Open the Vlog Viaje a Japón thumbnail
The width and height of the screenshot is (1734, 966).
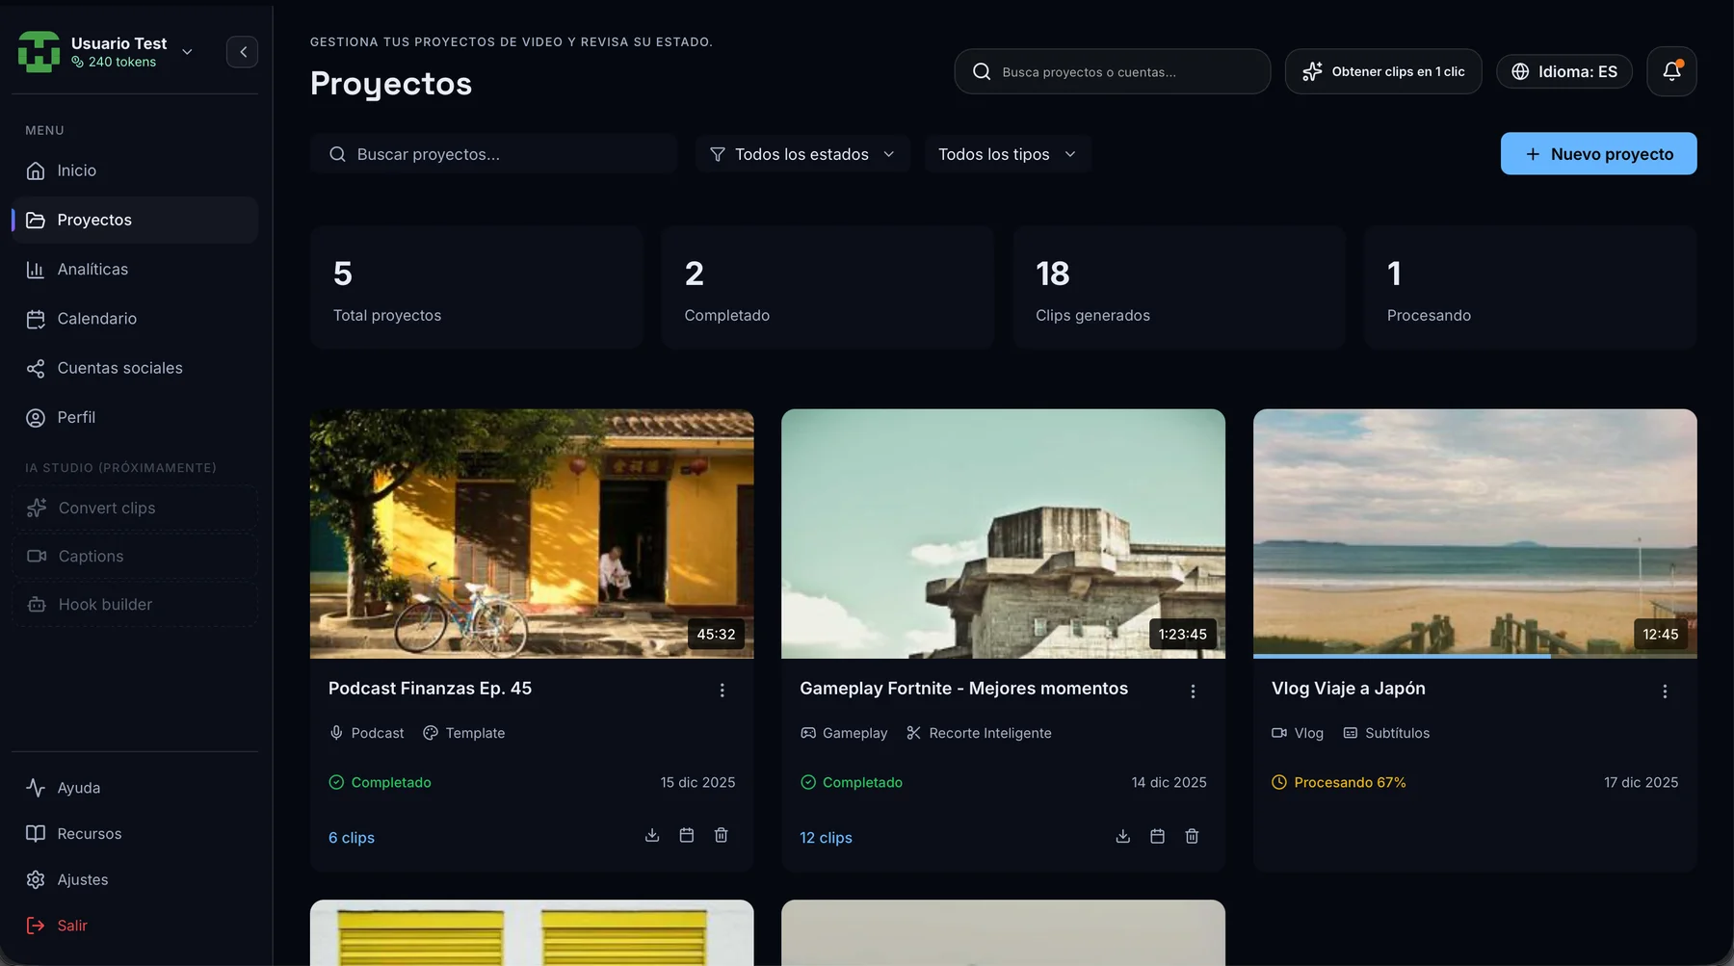pos(1475,534)
